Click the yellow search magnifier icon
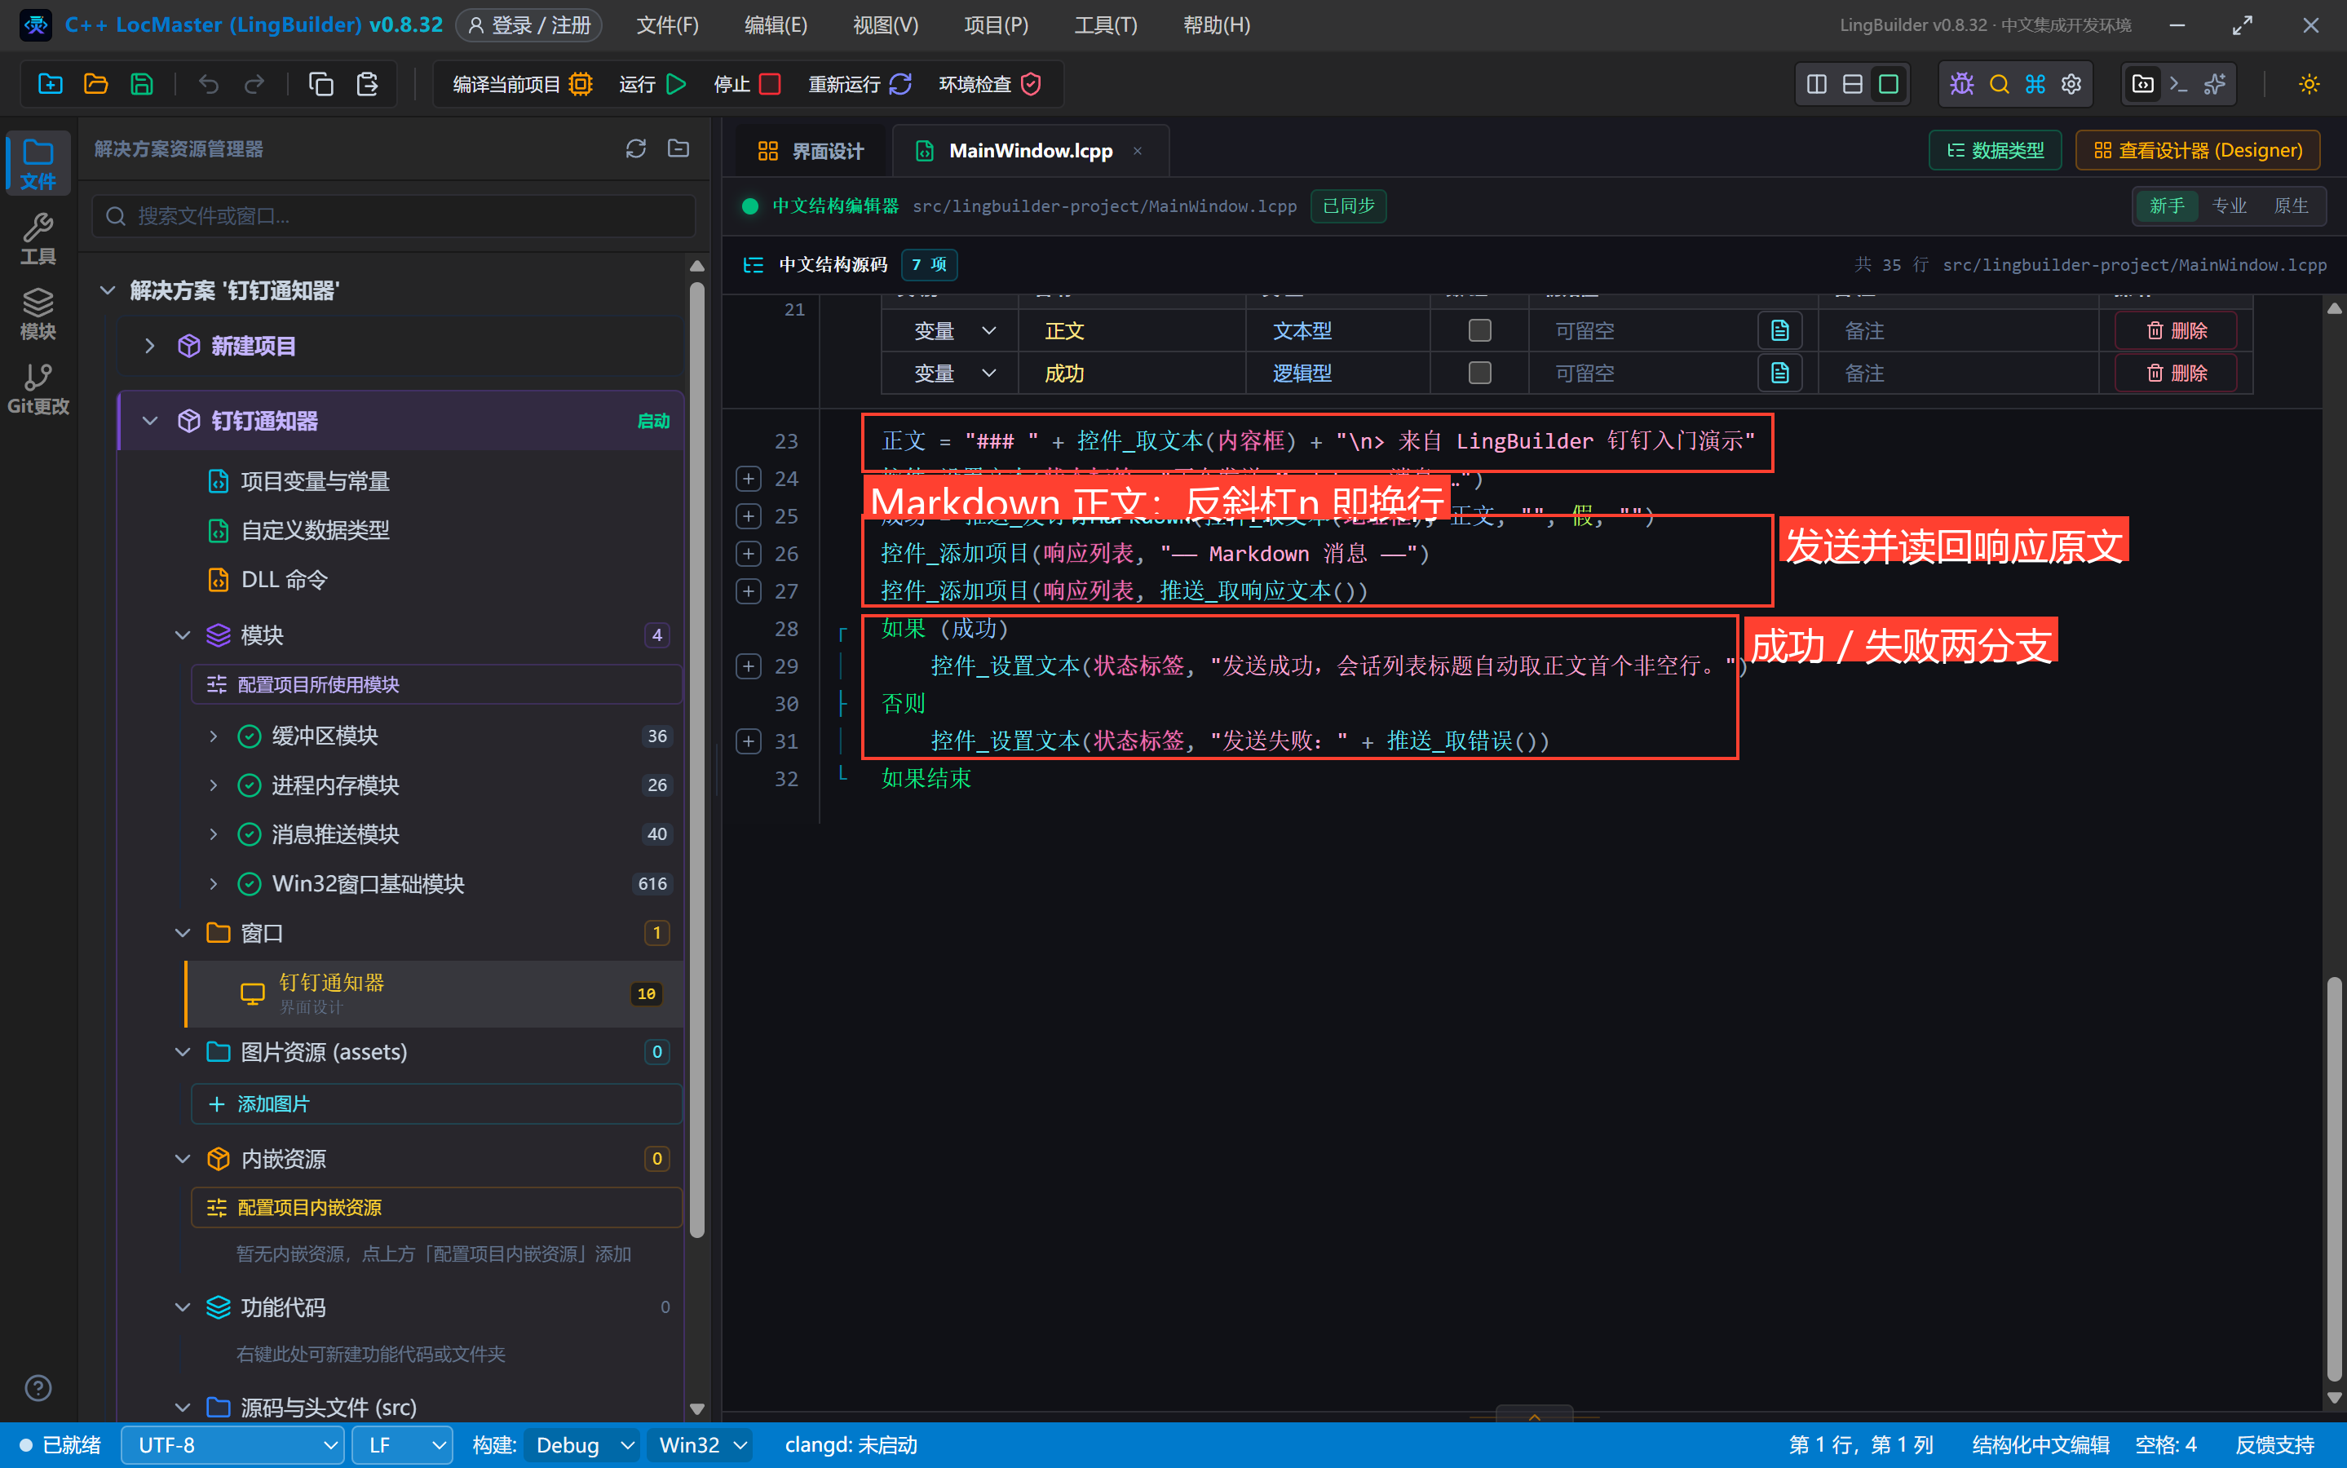2347x1468 pixels. pos(1999,85)
